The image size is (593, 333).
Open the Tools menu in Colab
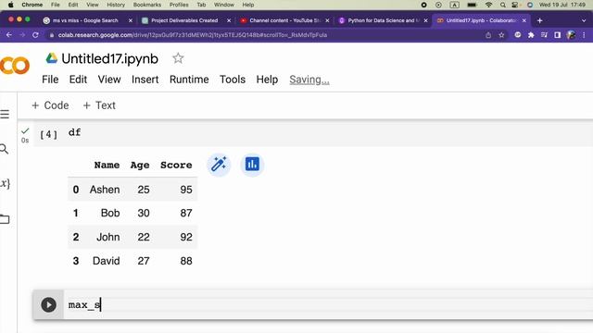(233, 80)
